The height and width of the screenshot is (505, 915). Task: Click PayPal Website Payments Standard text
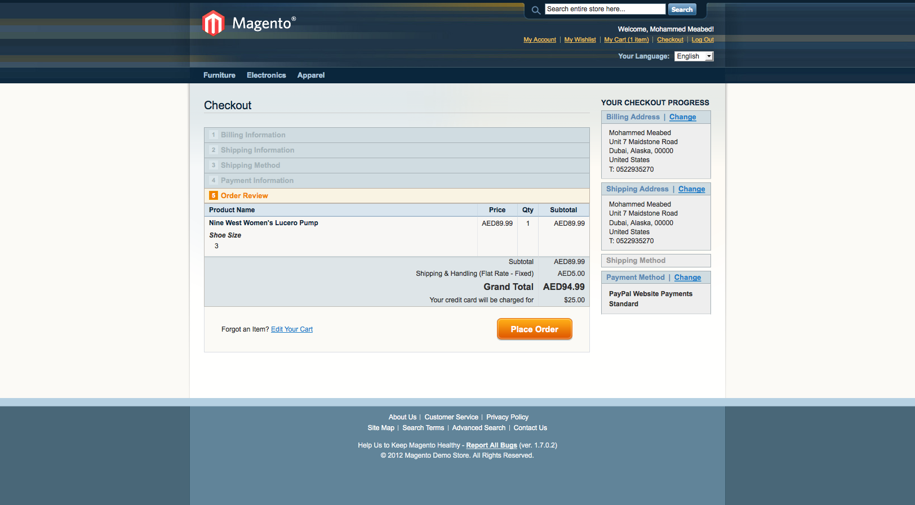651,299
